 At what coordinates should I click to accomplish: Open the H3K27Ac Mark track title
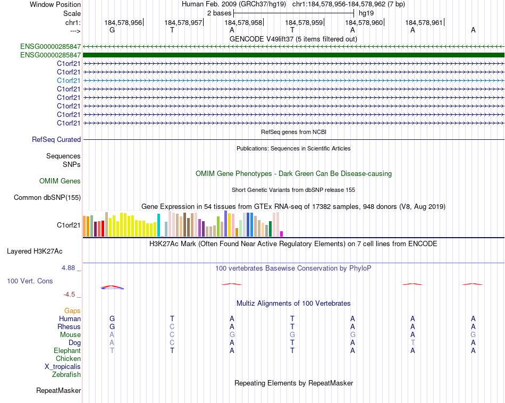click(293, 244)
